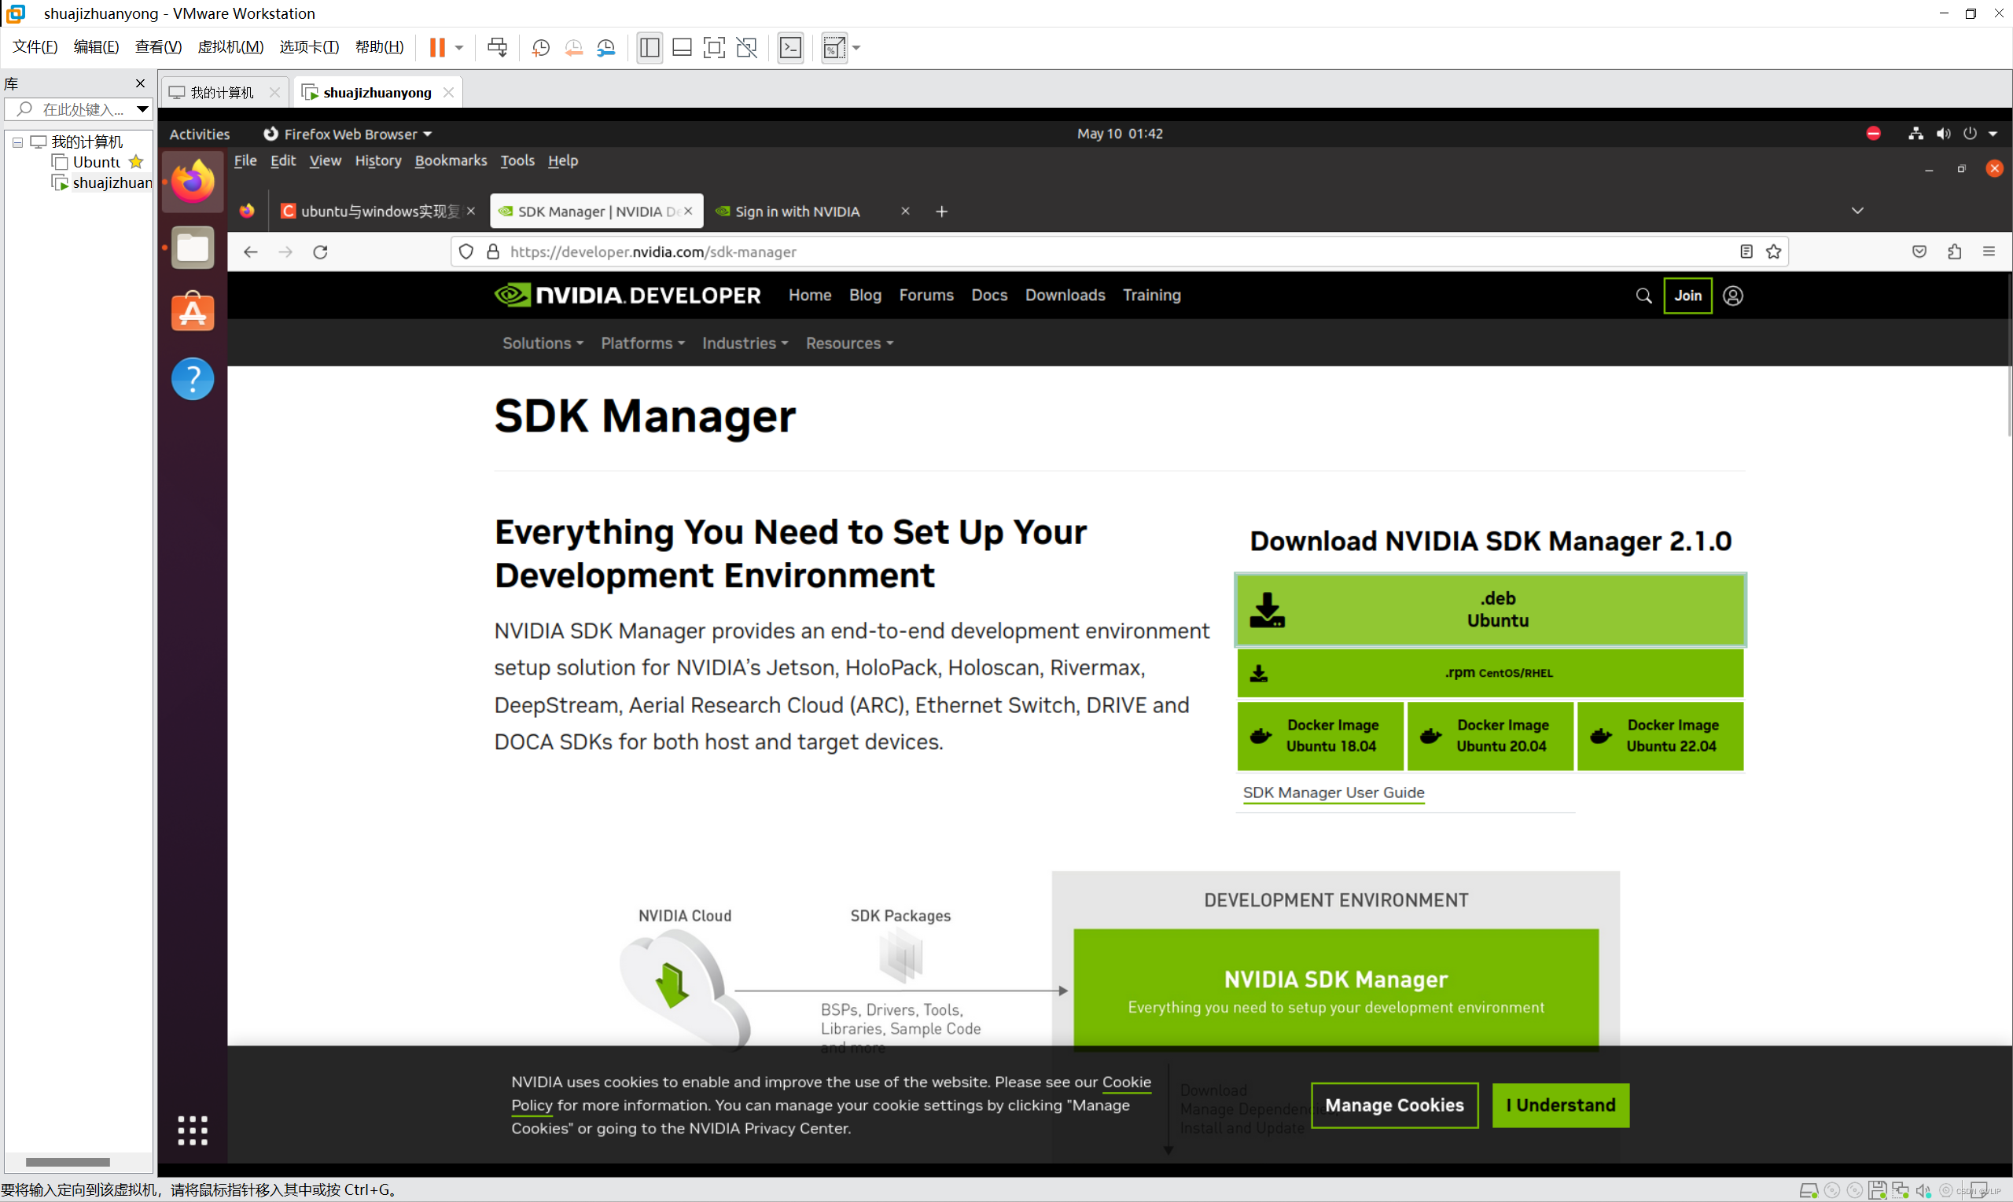Toggle Firefox reader view icon

coord(1746,252)
